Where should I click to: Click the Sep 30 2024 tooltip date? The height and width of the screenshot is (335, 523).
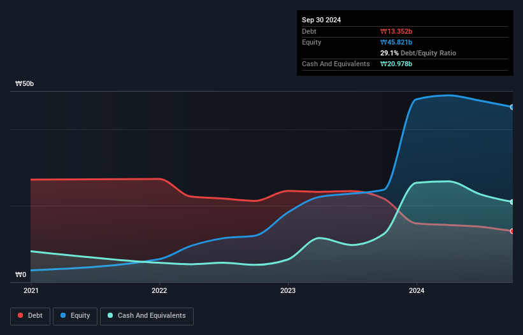321,20
